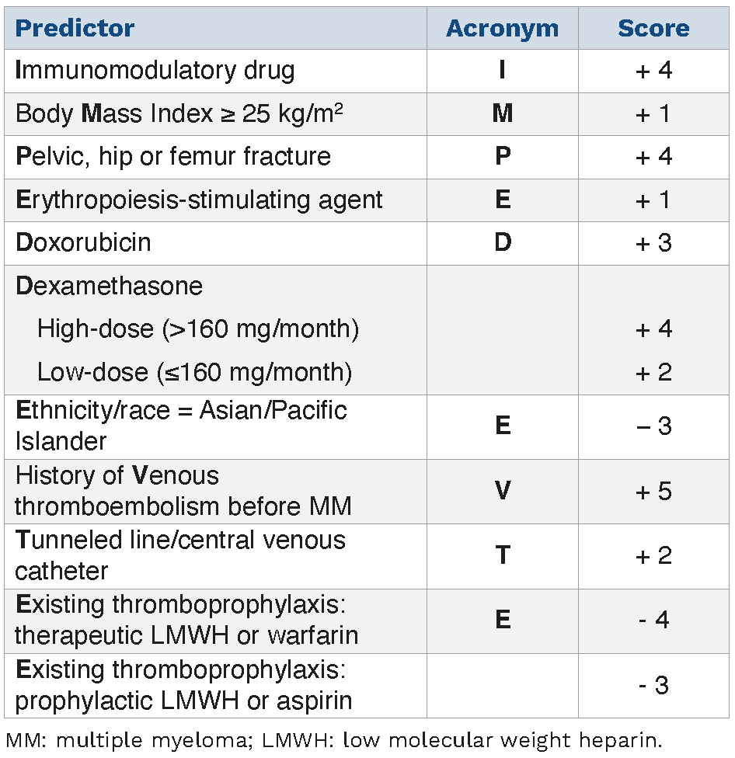Click the Low-dose (≤160 mg/month) line
The height and width of the screenshot is (758, 735).
point(194,372)
